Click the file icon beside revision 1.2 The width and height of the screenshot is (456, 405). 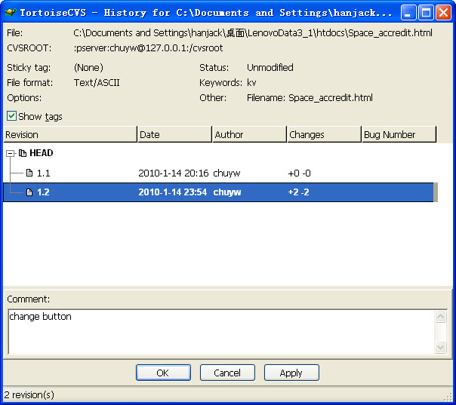(x=29, y=192)
